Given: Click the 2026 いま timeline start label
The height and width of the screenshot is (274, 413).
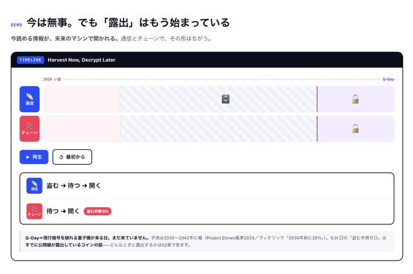Looking at the screenshot, I should coord(52,79).
